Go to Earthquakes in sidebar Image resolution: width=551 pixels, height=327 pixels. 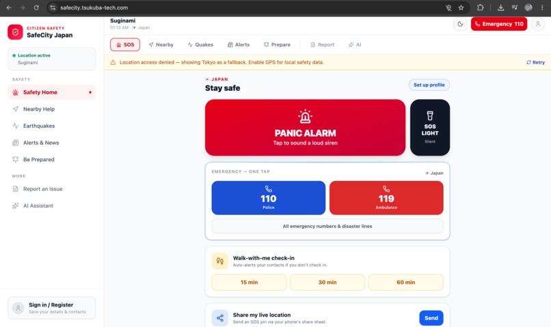(52, 126)
